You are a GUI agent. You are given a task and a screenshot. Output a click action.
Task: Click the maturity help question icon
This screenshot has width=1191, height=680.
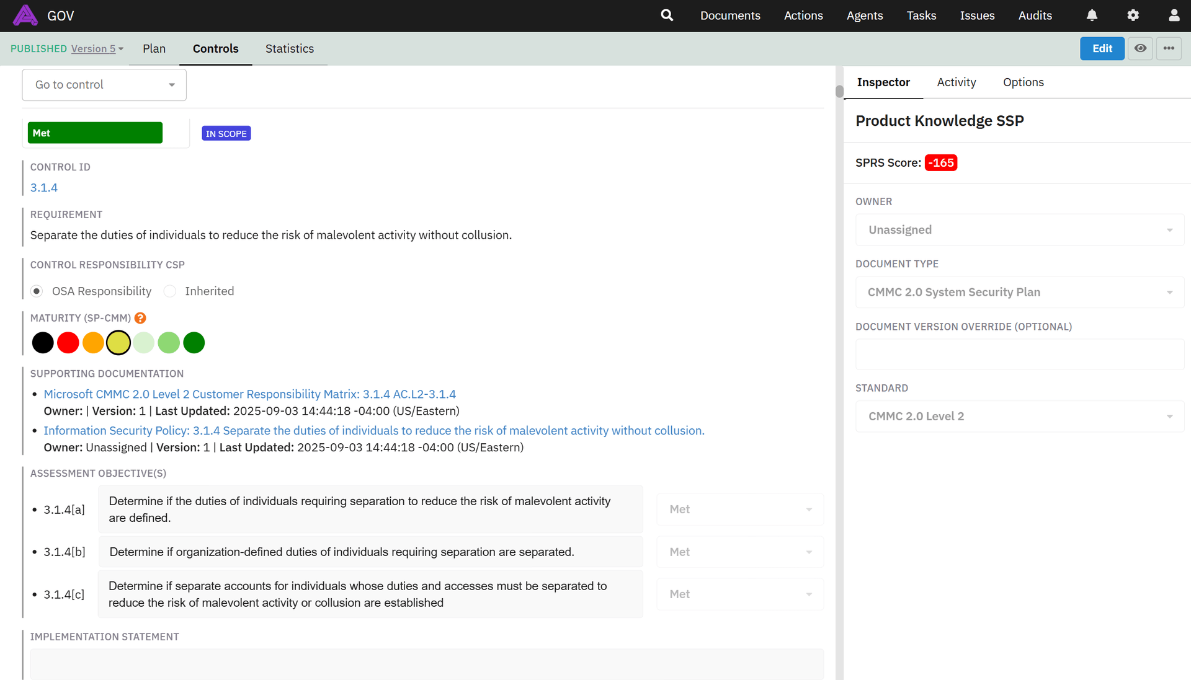coord(140,318)
